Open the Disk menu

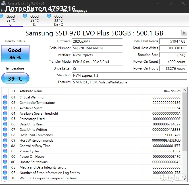(54, 10)
